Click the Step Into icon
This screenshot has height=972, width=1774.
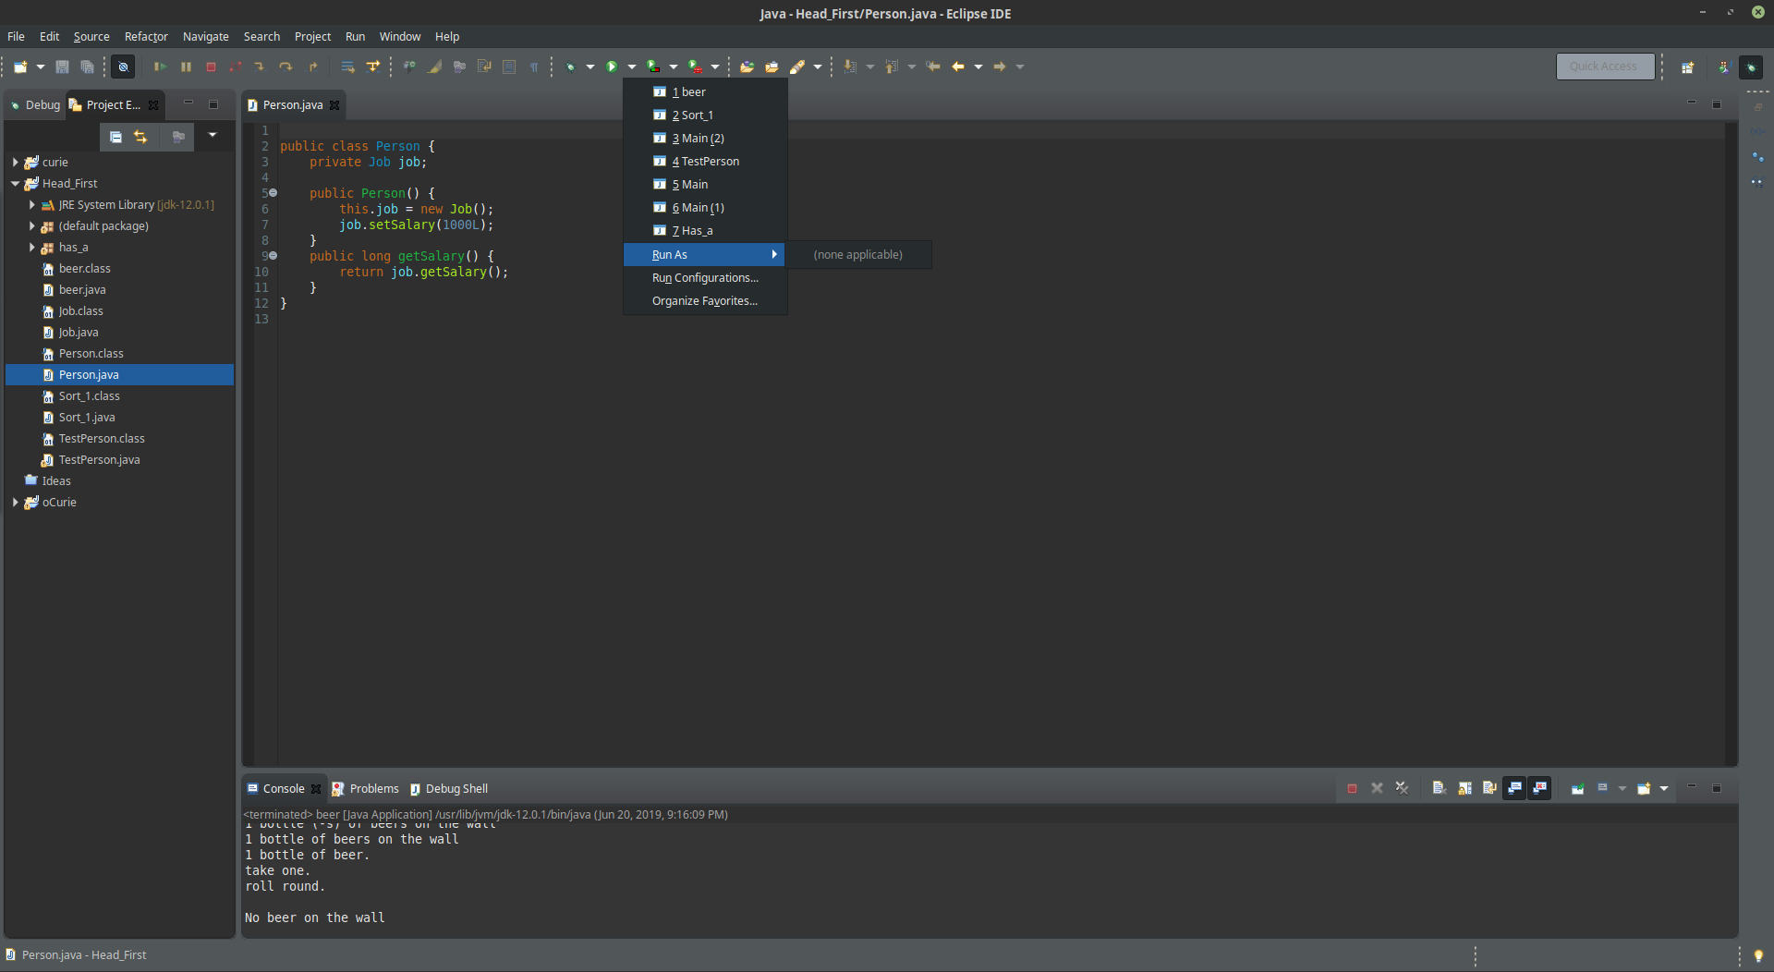(x=260, y=67)
